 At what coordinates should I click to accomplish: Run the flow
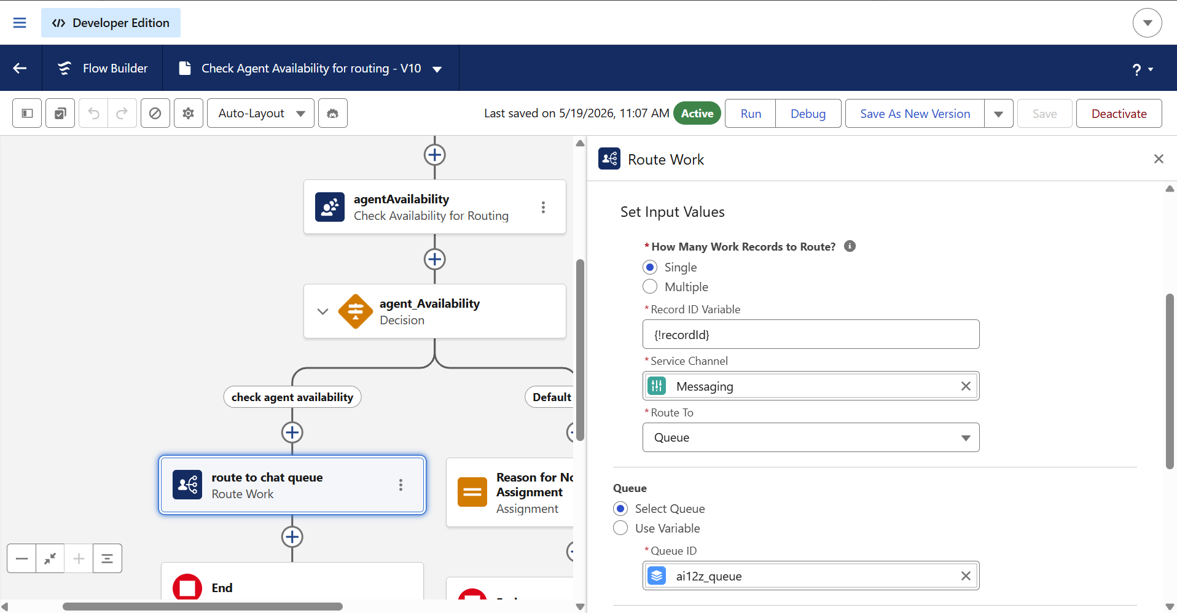point(751,114)
